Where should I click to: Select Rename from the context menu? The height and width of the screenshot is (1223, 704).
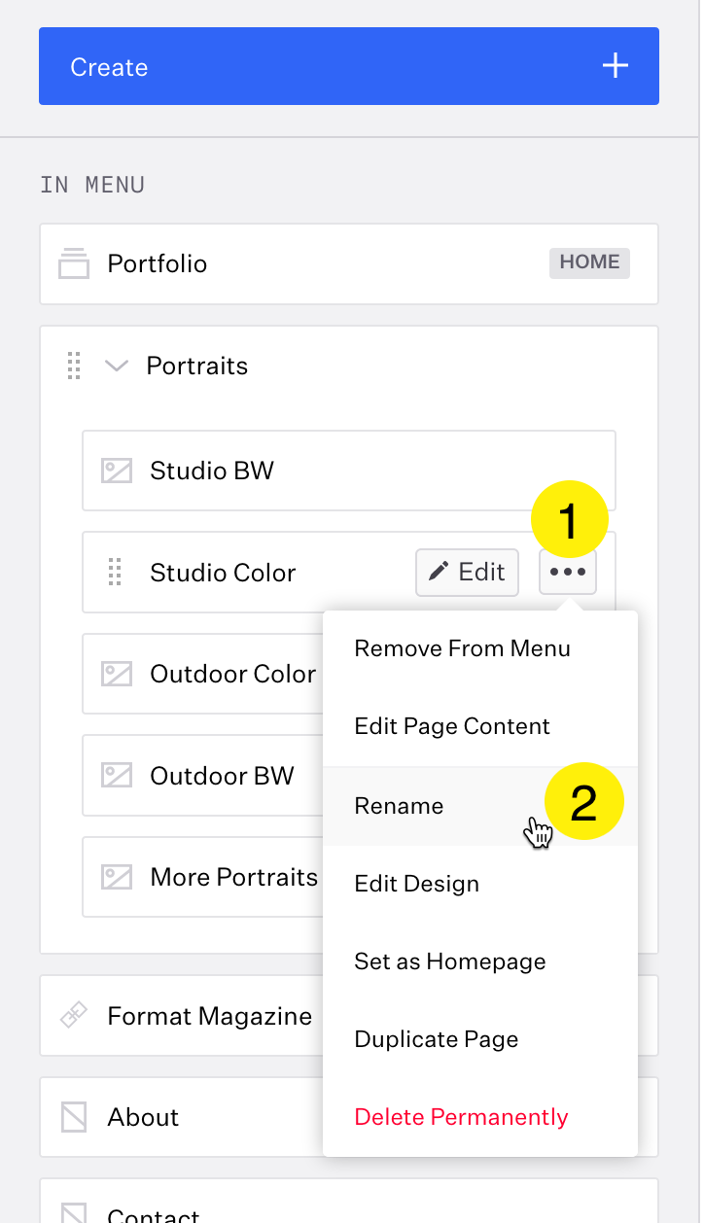coord(399,806)
